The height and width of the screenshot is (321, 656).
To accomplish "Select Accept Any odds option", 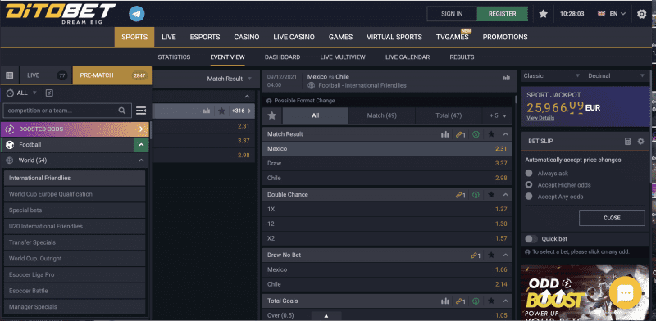I will pyautogui.click(x=529, y=197).
